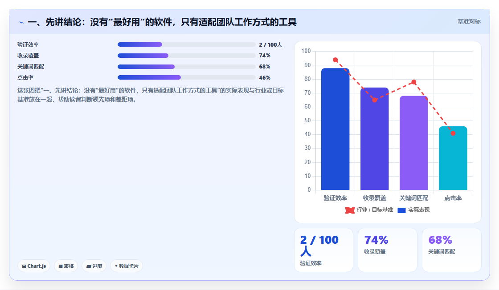Click the 进度 tag chip
This screenshot has width=499, height=290.
tap(94, 266)
